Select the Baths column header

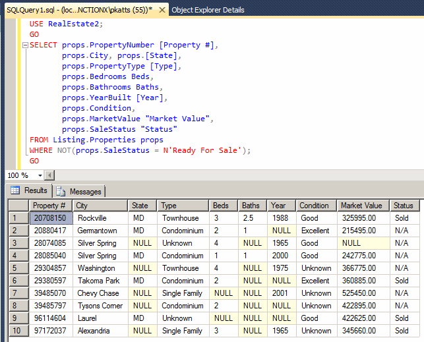pos(253,206)
